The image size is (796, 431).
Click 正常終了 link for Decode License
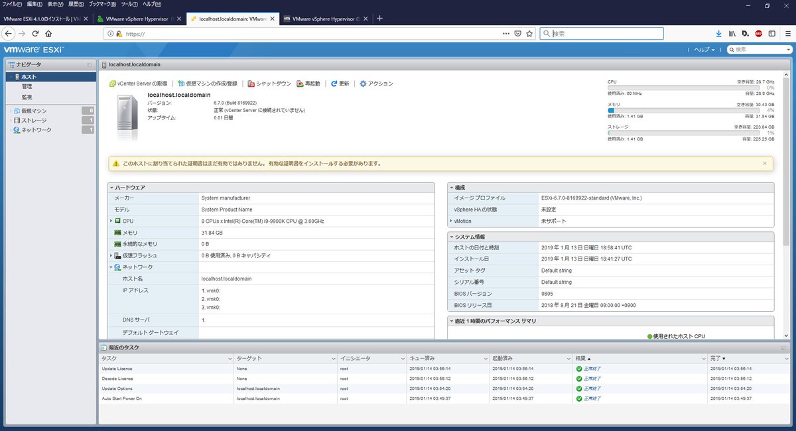(592, 379)
